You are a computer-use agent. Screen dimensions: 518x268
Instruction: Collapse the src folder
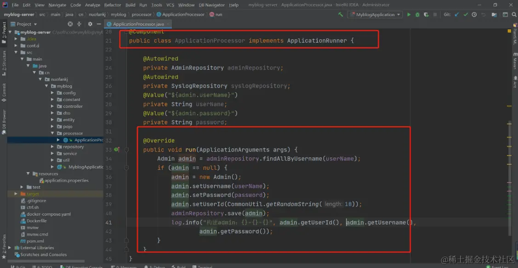(16, 52)
